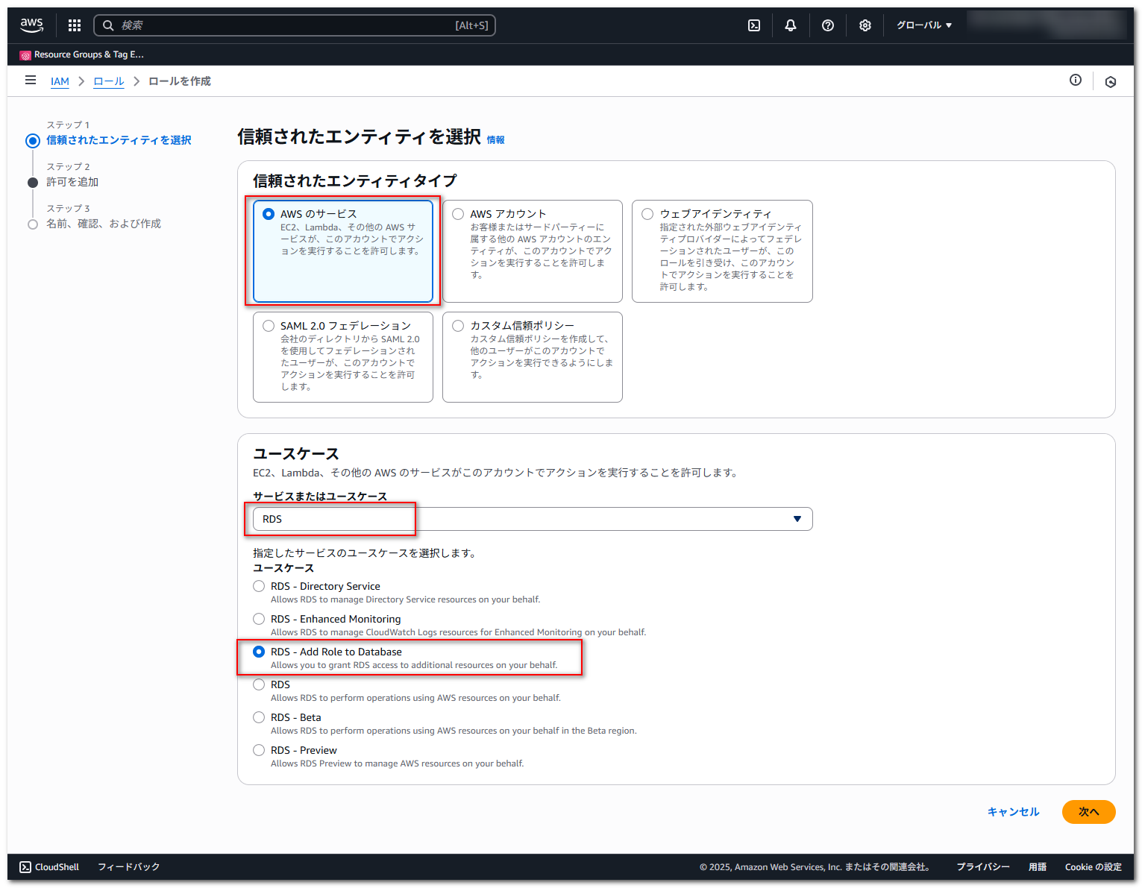Click the ロールを作成 breadcrumb text

pyautogui.click(x=180, y=81)
